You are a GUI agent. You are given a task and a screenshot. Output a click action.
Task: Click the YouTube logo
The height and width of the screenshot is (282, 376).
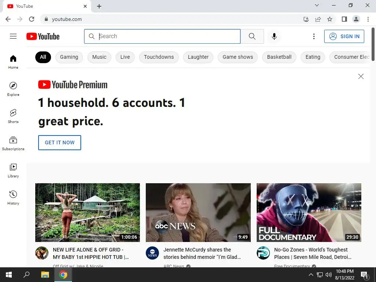(x=43, y=36)
